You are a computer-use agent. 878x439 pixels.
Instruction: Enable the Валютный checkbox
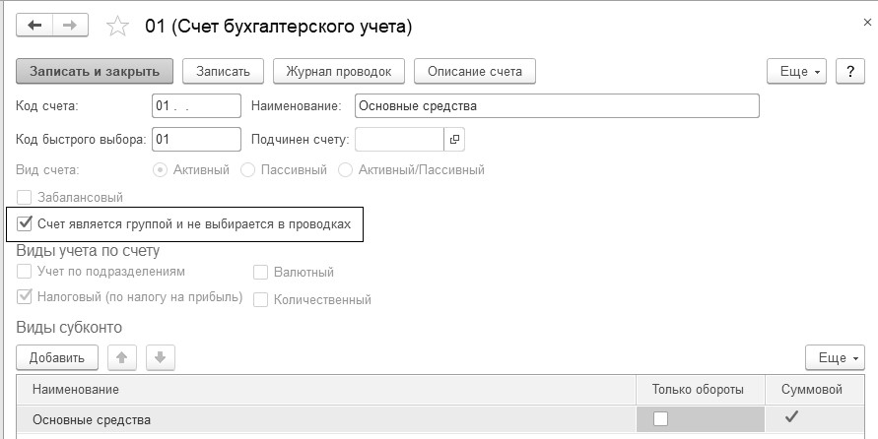coord(261,272)
